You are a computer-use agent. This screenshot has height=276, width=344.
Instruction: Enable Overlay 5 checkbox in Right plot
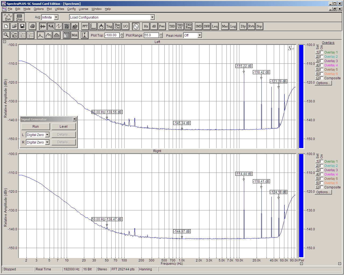click(322, 179)
